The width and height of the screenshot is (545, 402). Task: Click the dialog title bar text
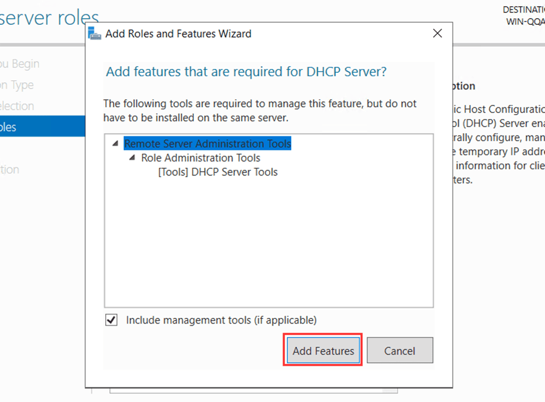point(178,33)
